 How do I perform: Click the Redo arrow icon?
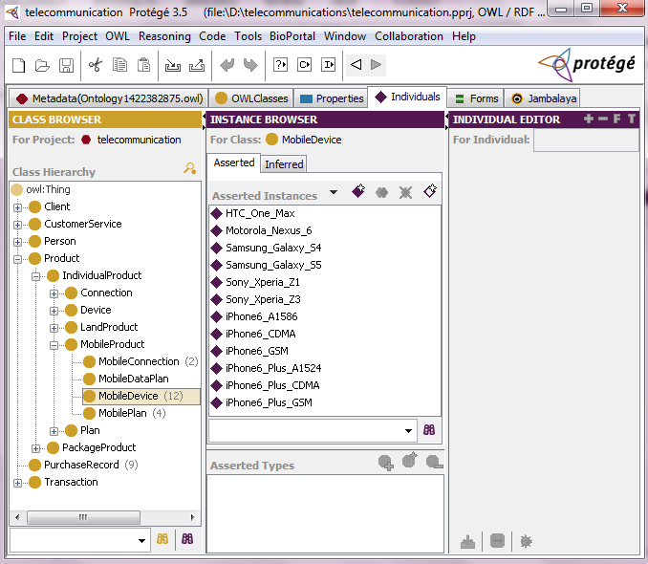point(250,65)
